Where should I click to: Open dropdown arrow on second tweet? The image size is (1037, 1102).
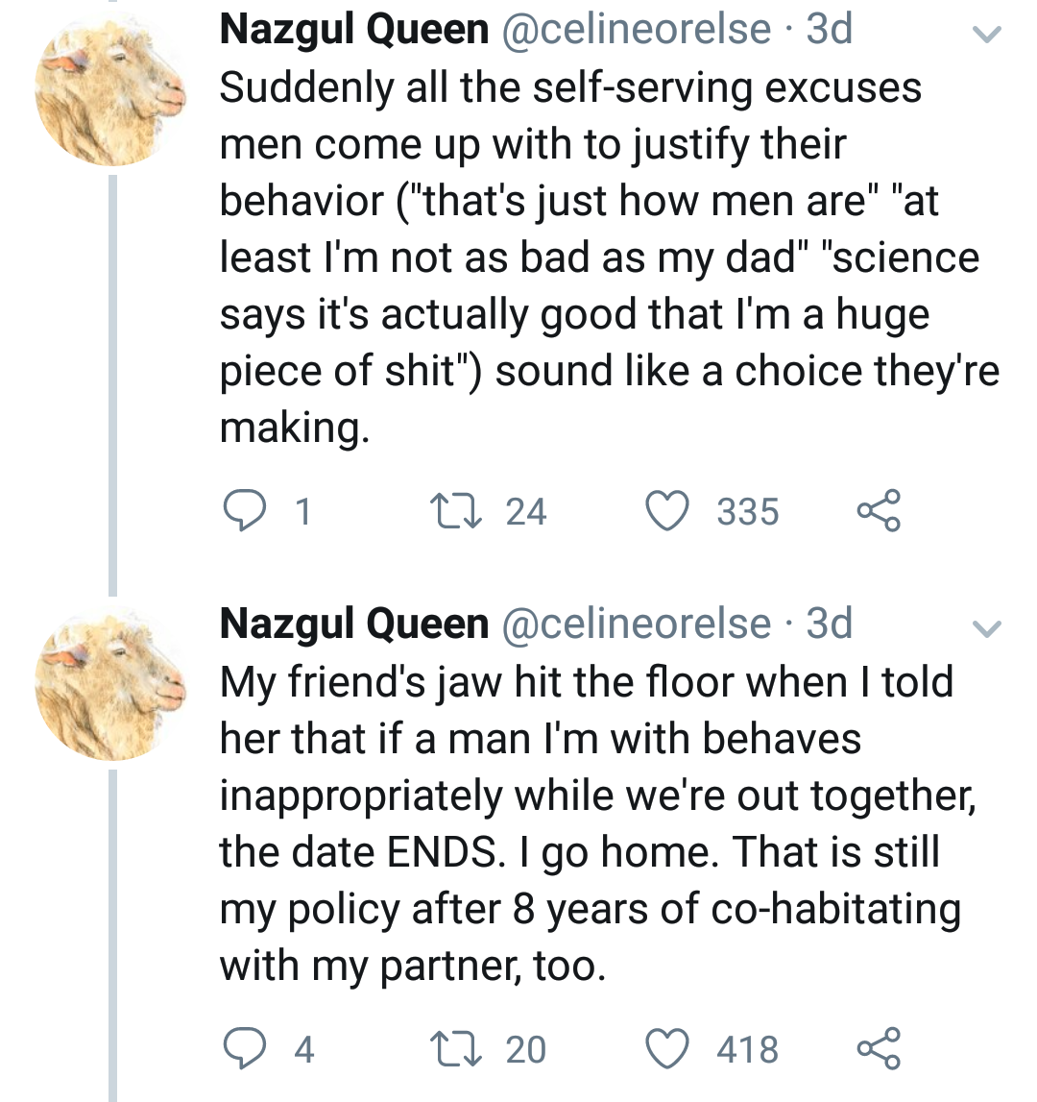986,629
